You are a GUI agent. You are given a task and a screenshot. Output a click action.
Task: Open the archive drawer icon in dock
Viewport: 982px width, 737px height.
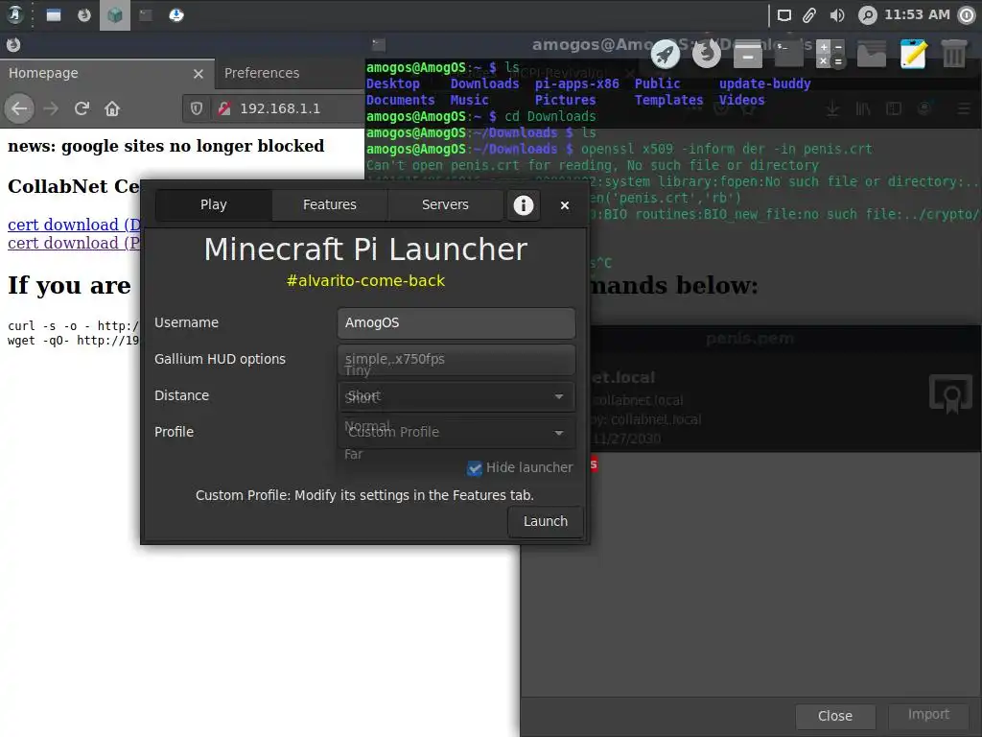(x=748, y=54)
